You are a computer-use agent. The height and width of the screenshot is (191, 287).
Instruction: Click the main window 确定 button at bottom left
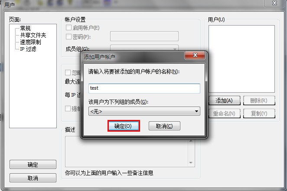(x=33, y=165)
